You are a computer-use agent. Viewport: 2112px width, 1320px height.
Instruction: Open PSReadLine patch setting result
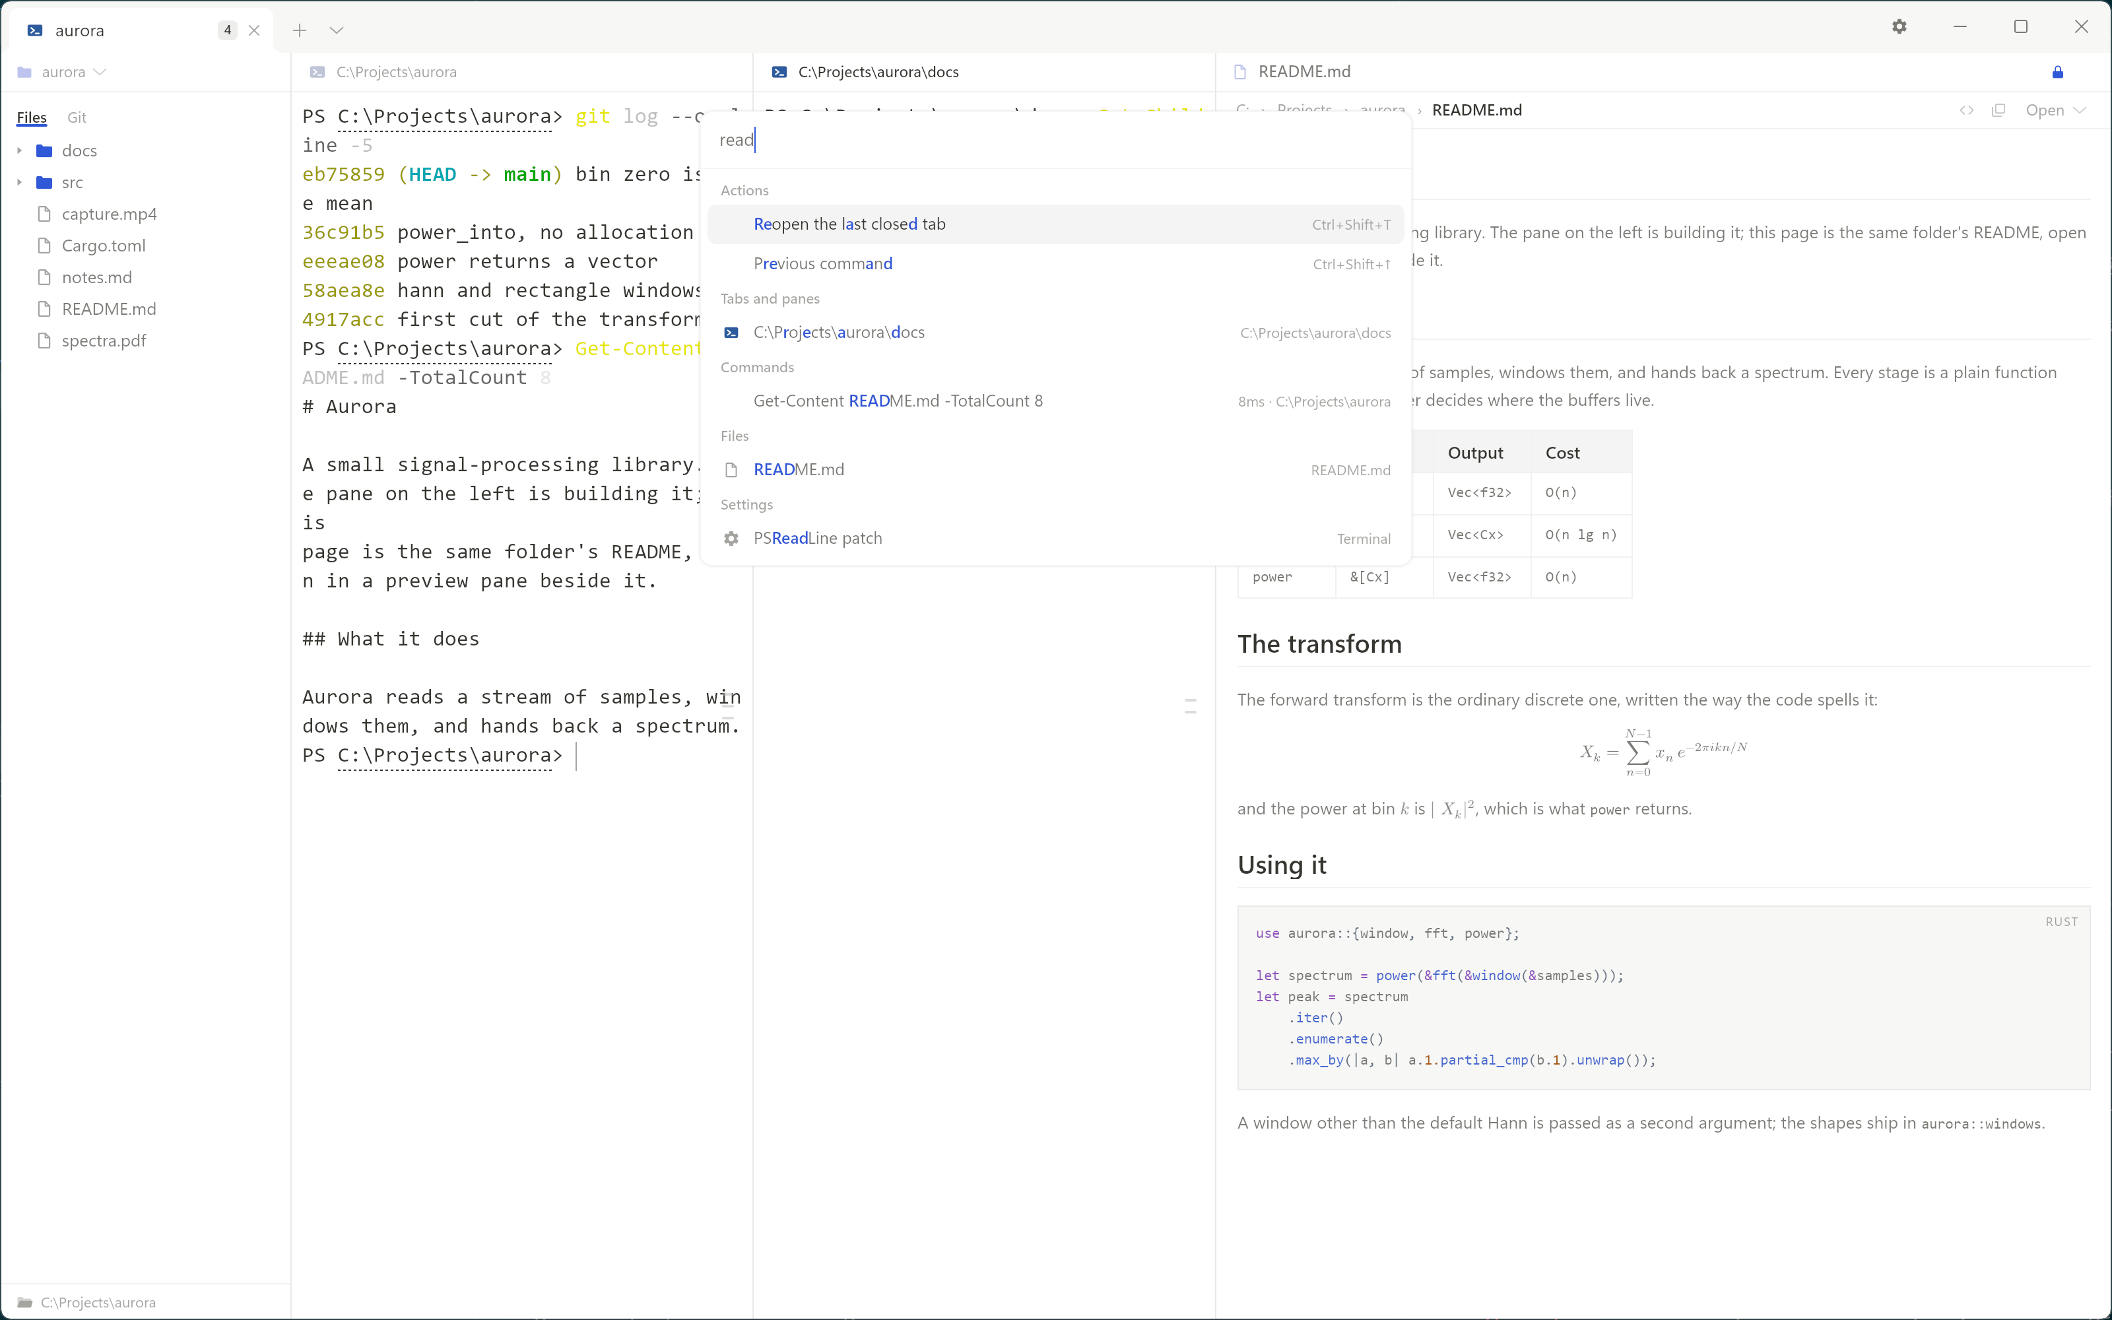point(1055,539)
